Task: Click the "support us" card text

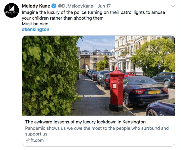Action: pyautogui.click(x=36, y=134)
